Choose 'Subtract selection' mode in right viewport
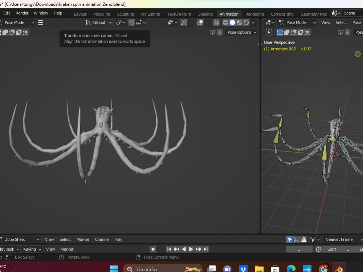 pos(294,32)
